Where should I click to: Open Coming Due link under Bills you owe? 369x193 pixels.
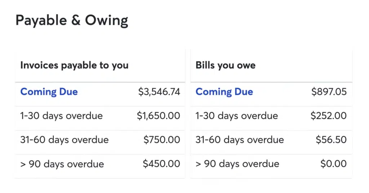click(x=224, y=92)
